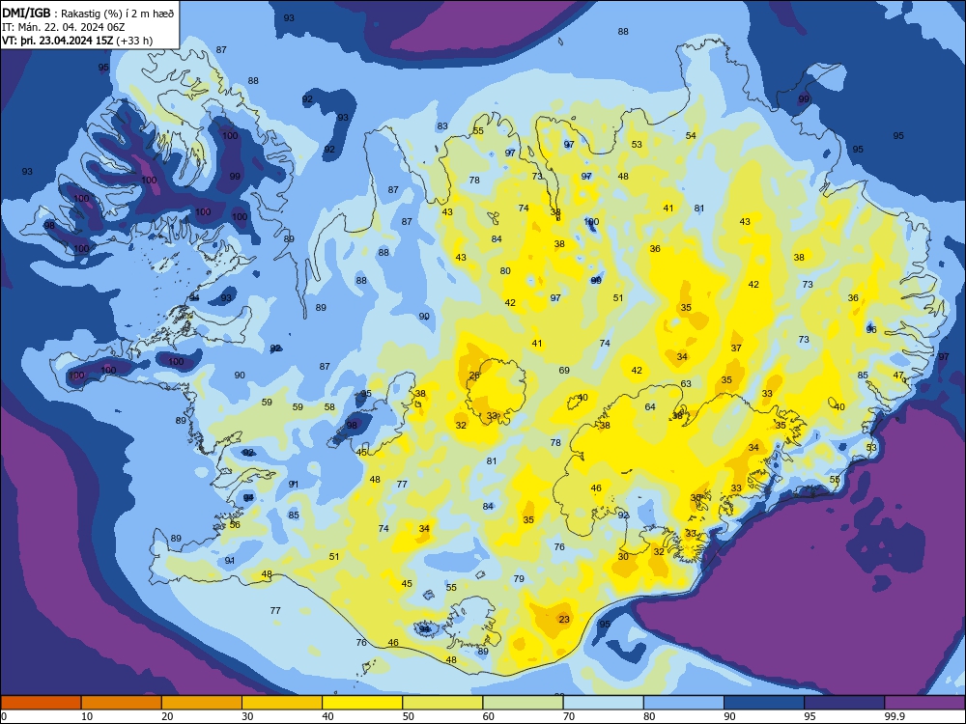Click the 'IT: Mán. 22. 04. 2024 06Z' line
The image size is (966, 724).
pos(64,27)
